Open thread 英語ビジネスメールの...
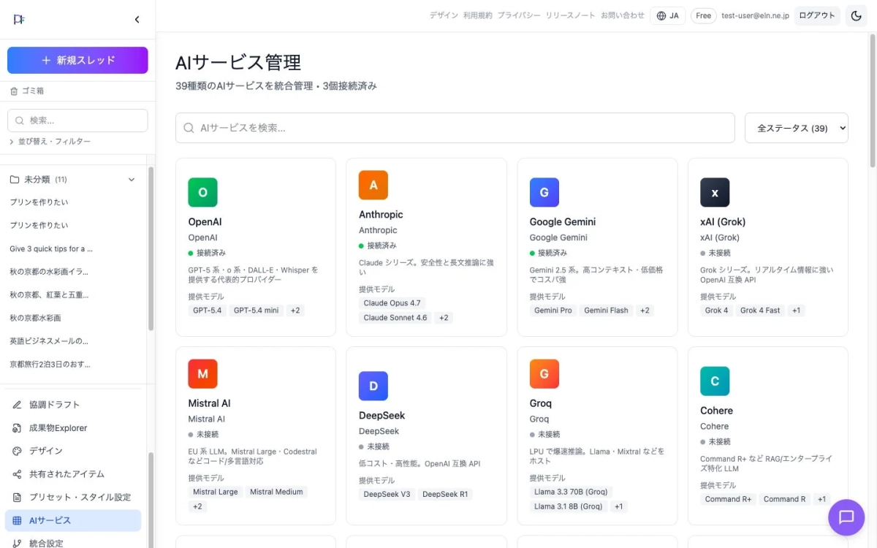877x548 pixels. coord(49,341)
